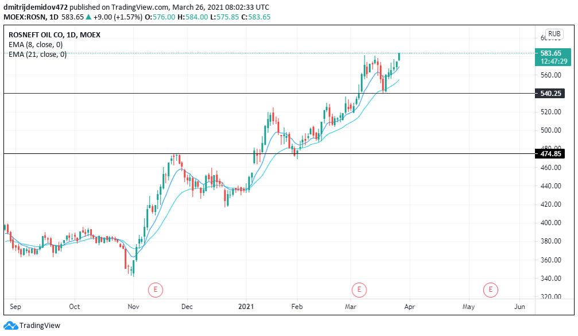Click the +9.00 (+1.57%) change text
This screenshot has height=336, width=578.
(118, 17)
